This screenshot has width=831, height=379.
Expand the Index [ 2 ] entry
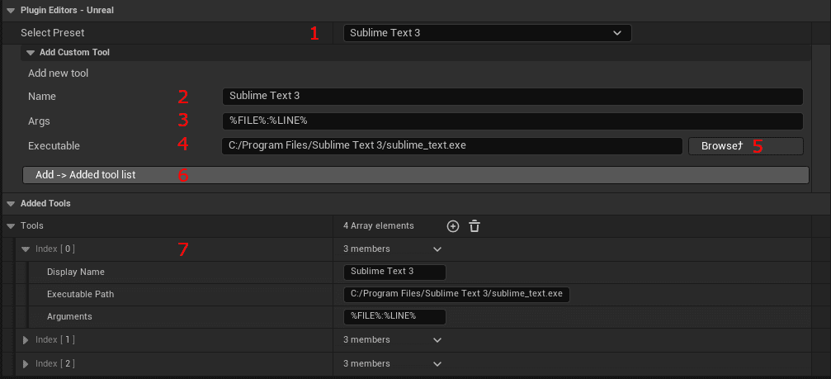(x=25, y=363)
